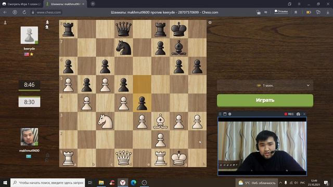This screenshot has height=187, width=333.
Task: Select the black pawn on e4
Action: [142, 103]
